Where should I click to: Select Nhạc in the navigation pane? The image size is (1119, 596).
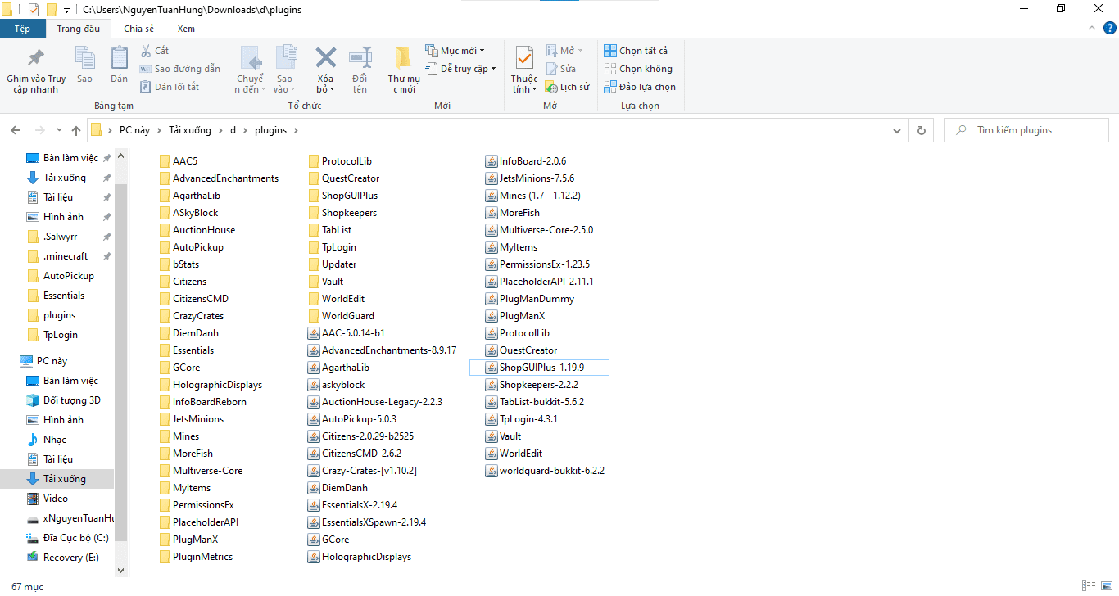coord(47,440)
